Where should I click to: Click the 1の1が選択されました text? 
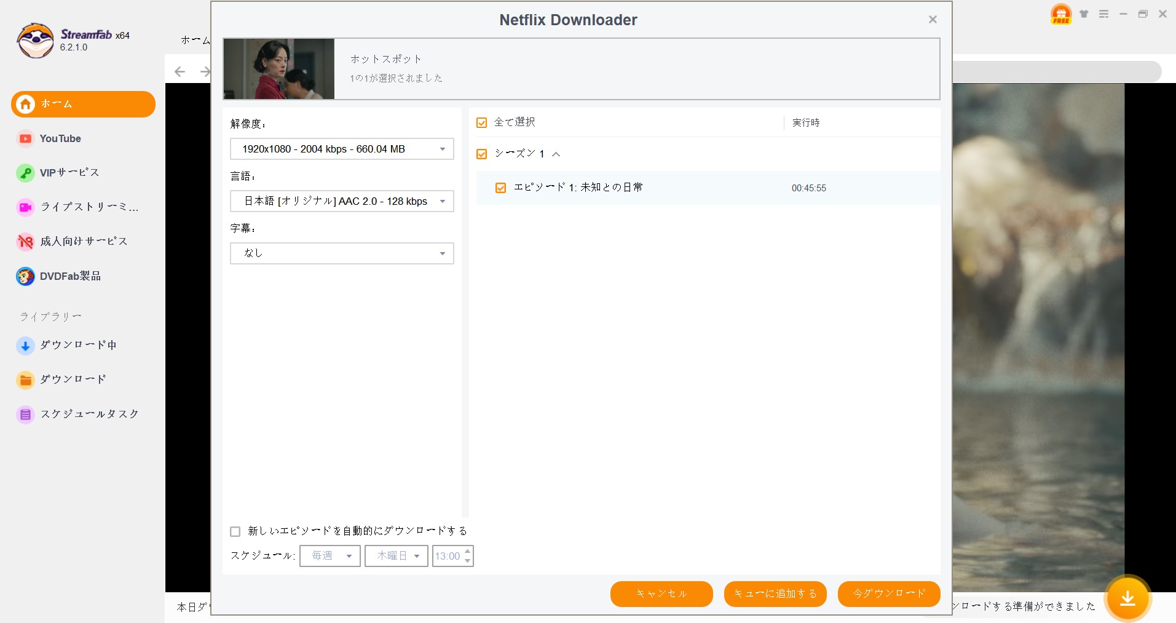[x=396, y=78]
